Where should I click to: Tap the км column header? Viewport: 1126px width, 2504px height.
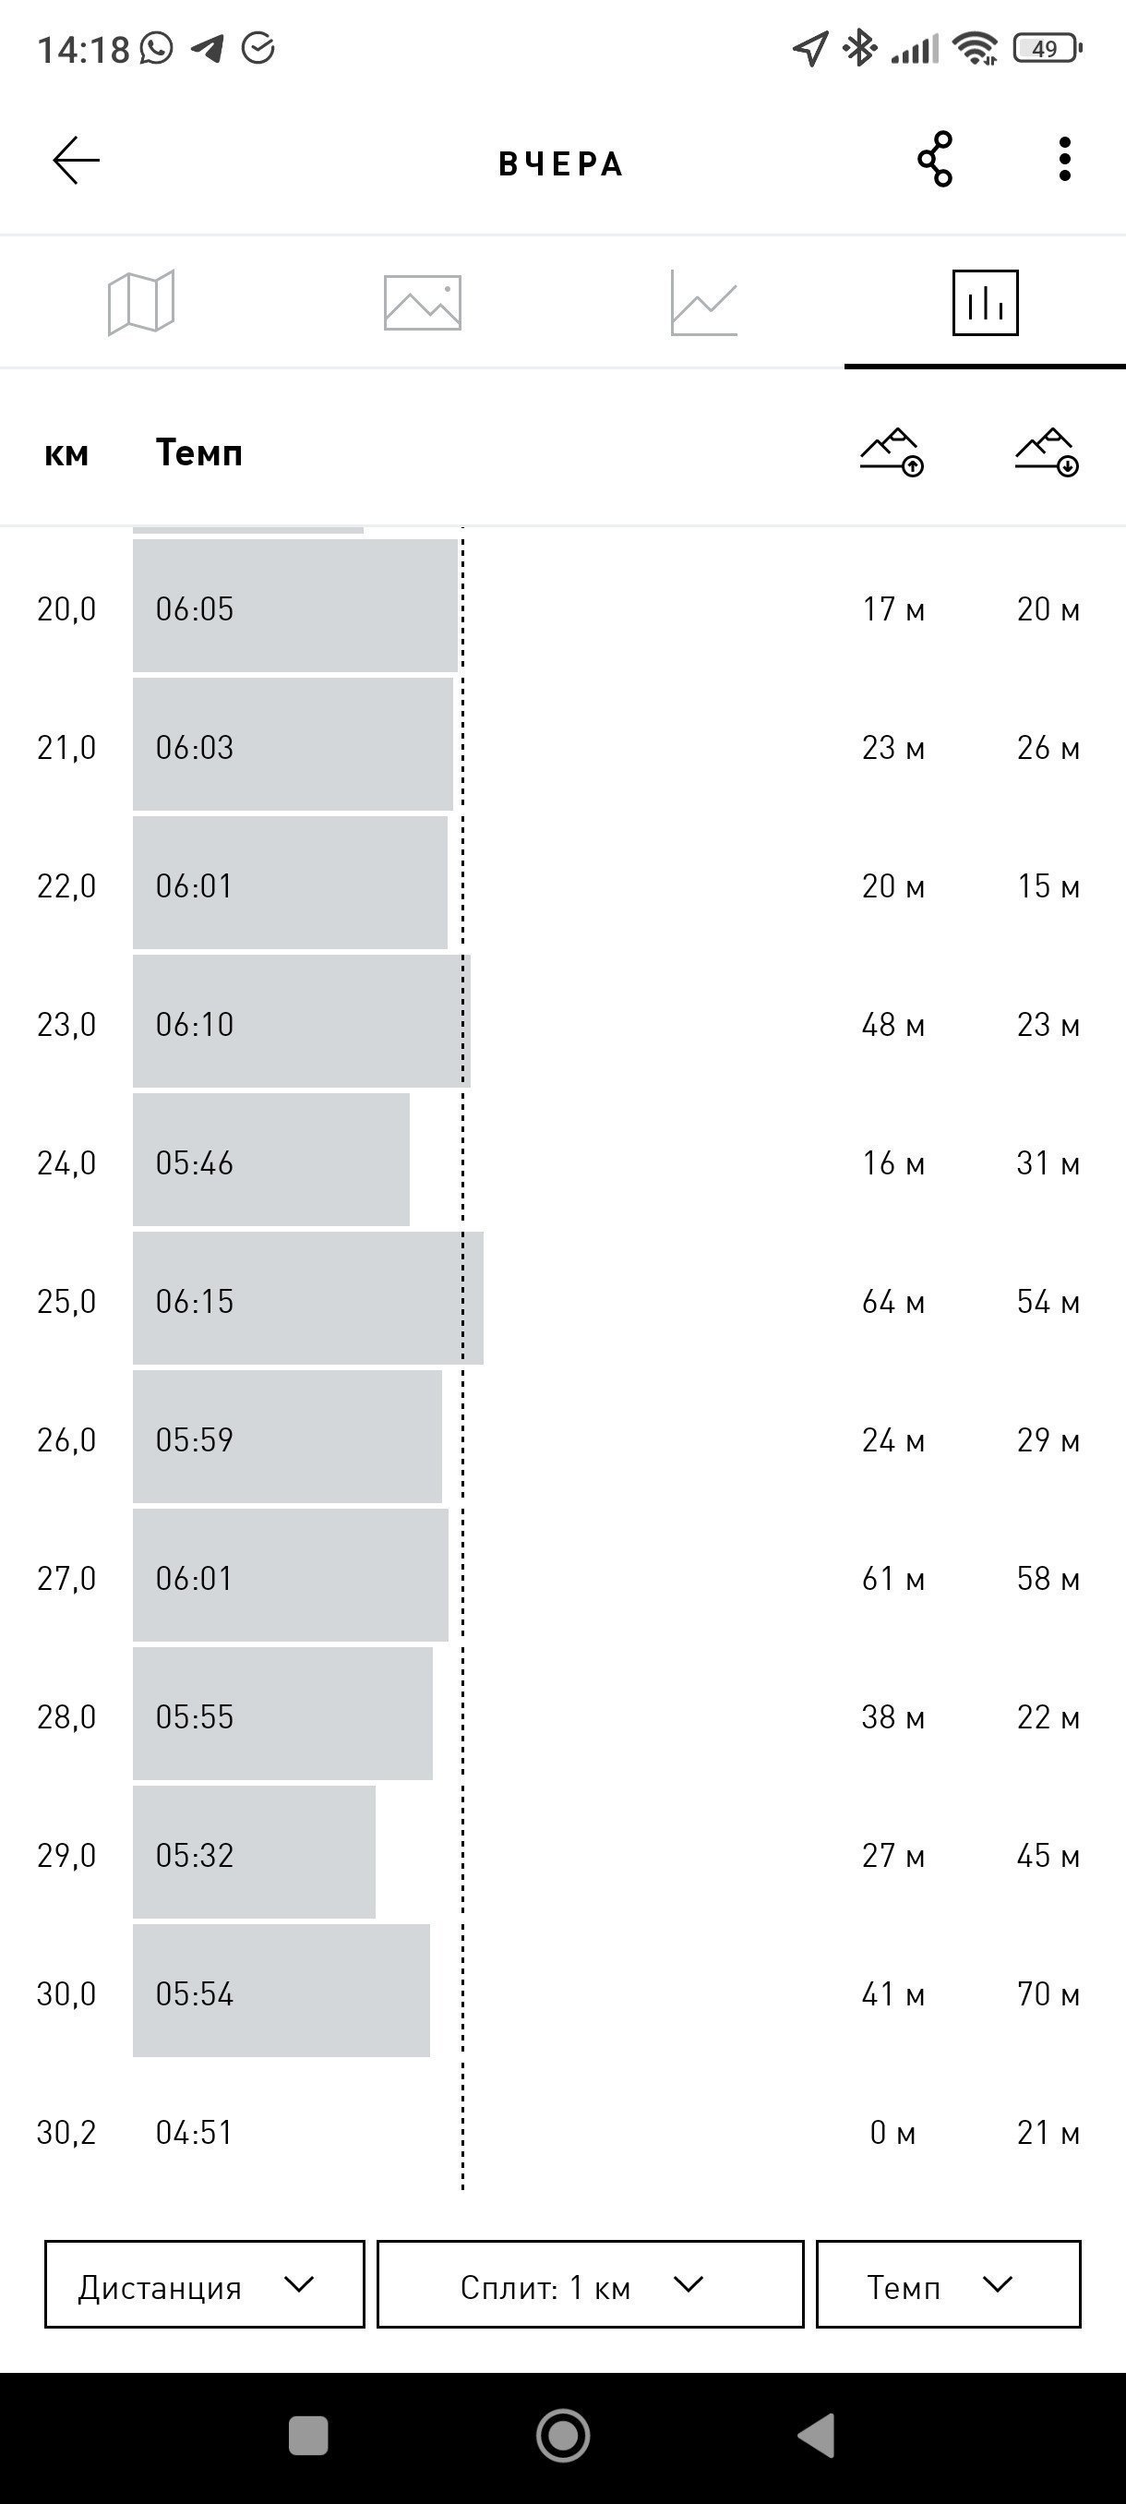coord(66,454)
